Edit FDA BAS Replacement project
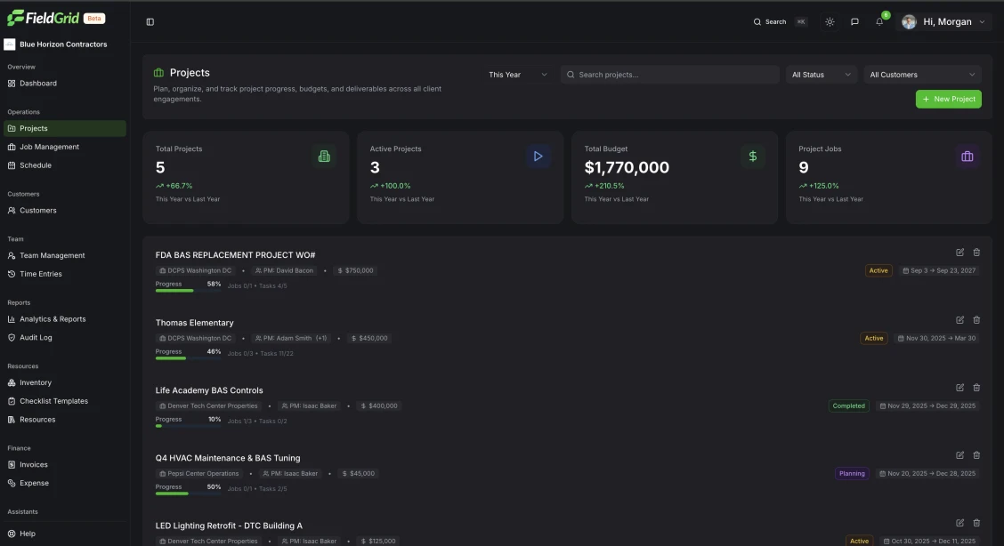 click(x=959, y=253)
